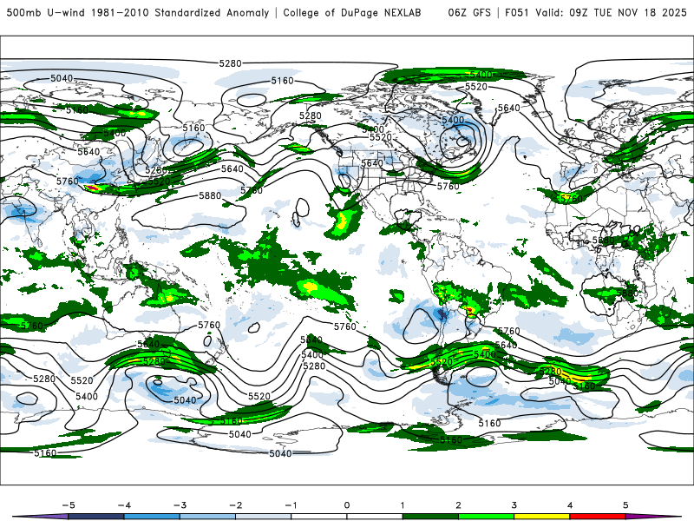Screen dimensions: 694x521
Task: Click the '-5' colorbar tick label
Action: [x=69, y=505]
